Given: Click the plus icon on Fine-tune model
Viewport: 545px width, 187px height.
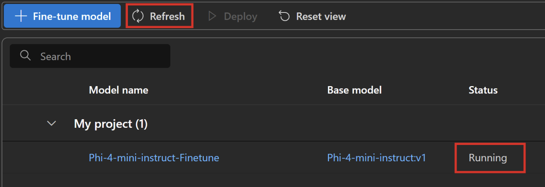Looking at the screenshot, I should point(21,16).
